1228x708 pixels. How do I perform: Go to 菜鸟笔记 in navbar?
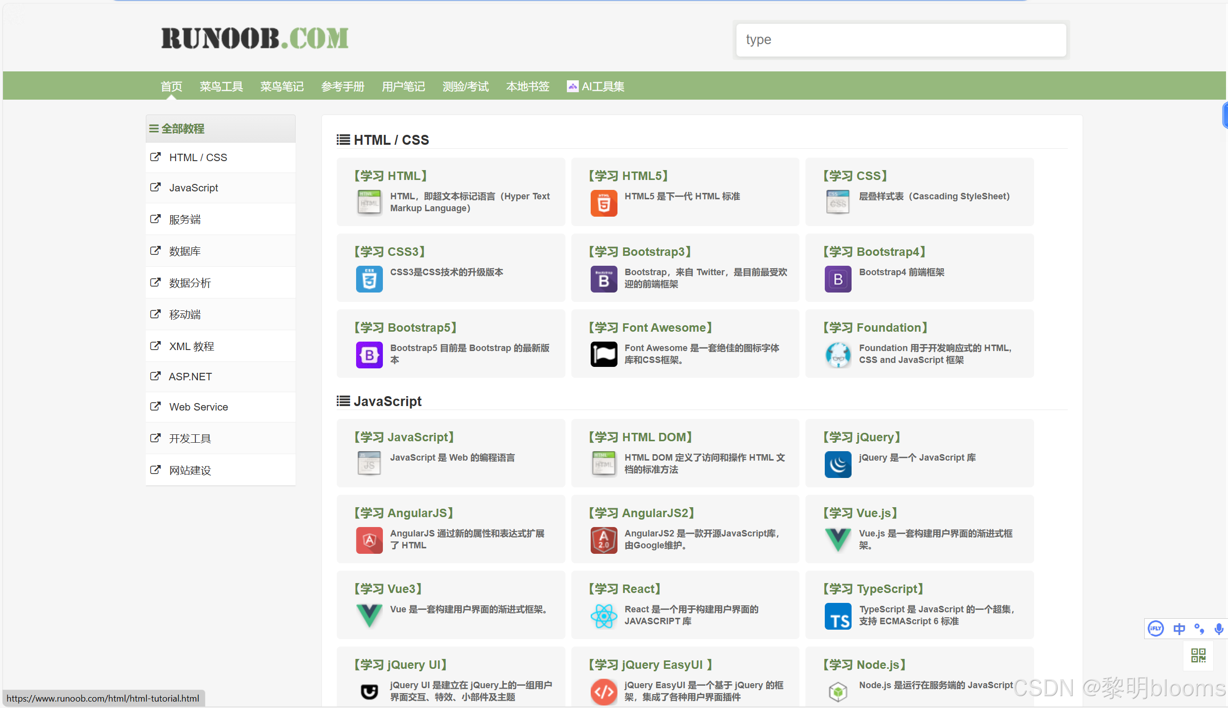click(x=282, y=86)
